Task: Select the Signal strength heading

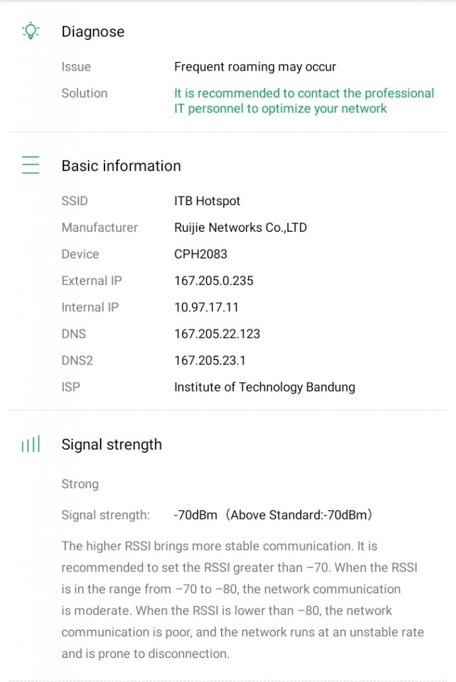Action: pyautogui.click(x=112, y=444)
